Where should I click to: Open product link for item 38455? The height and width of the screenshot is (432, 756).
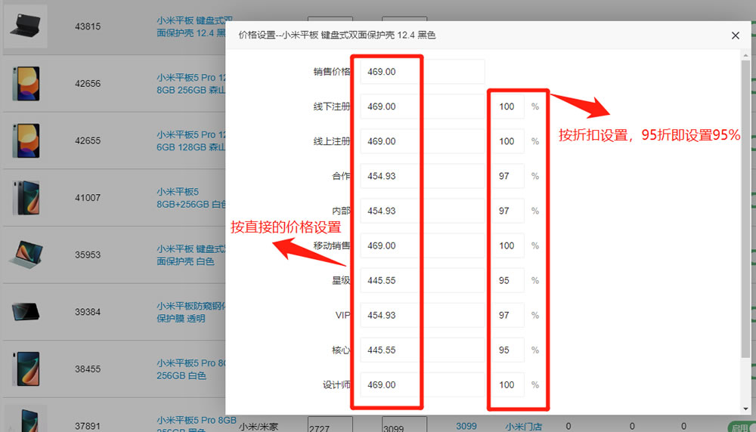pyautogui.click(x=191, y=369)
